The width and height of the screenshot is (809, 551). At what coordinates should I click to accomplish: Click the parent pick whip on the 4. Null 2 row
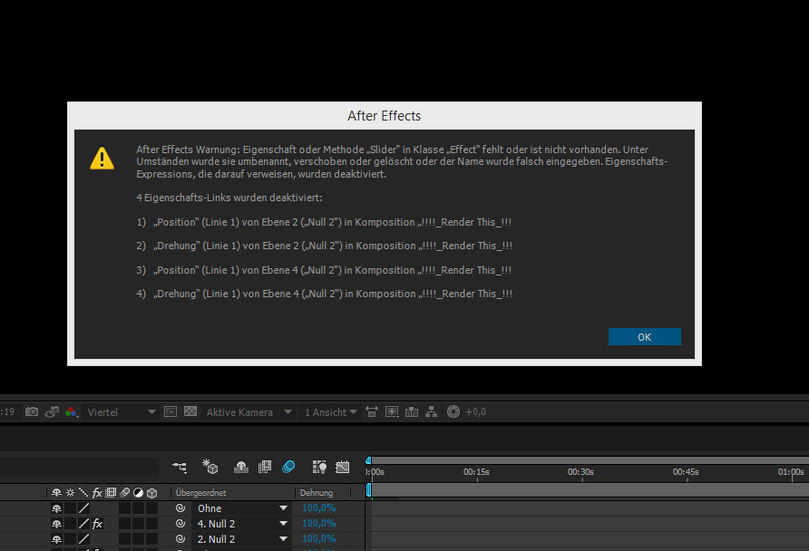[180, 523]
